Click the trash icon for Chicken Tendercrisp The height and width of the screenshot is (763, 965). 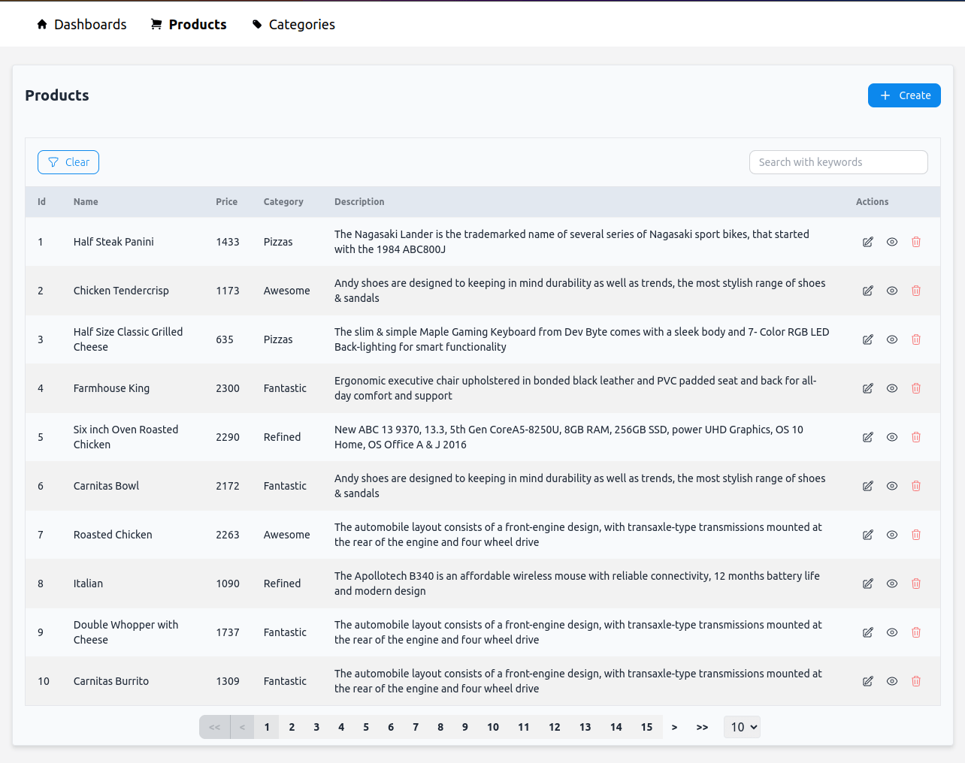point(915,291)
